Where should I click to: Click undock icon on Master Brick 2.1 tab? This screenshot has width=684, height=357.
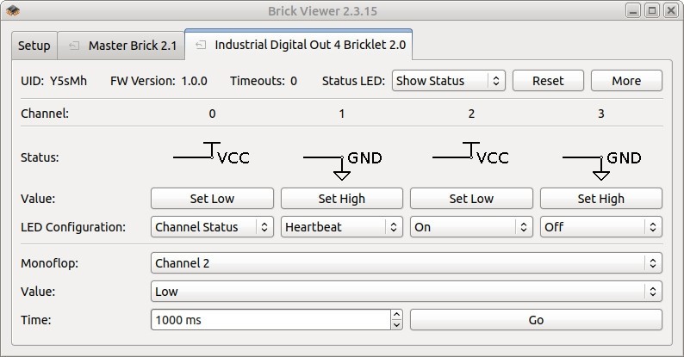74,46
